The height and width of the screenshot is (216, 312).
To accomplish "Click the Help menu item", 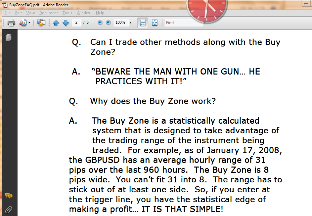I will [100, 13].
